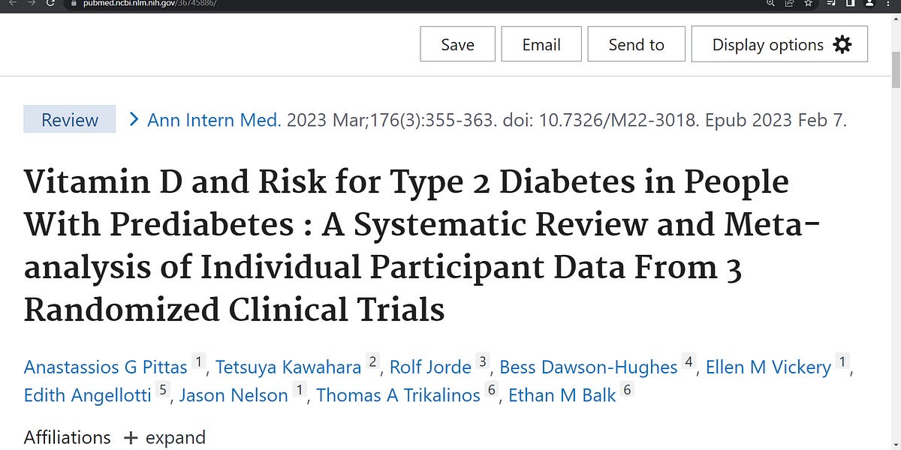Select author Anastassios G Pittas
The image size is (901, 450).
point(105,367)
